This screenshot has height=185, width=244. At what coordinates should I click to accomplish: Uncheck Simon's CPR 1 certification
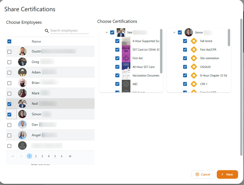(185, 84)
